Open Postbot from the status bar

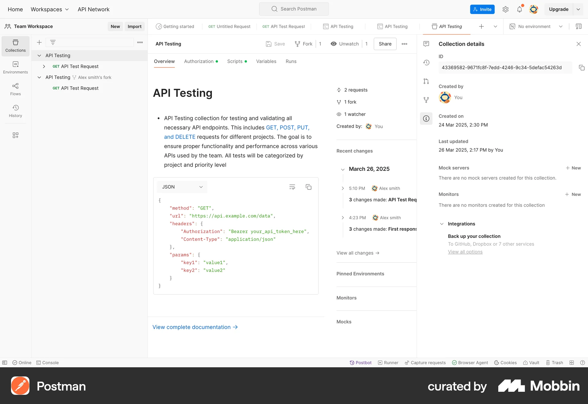361,362
